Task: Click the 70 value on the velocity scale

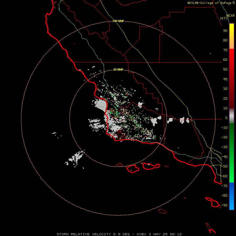Action: click(x=225, y=50)
